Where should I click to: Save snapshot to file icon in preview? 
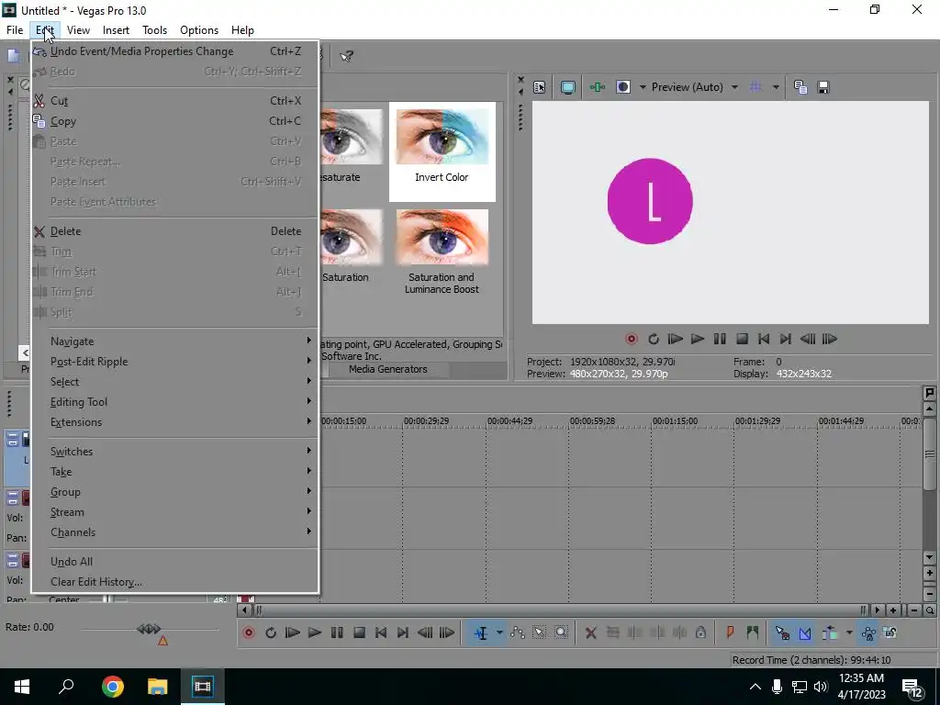pyautogui.click(x=823, y=87)
